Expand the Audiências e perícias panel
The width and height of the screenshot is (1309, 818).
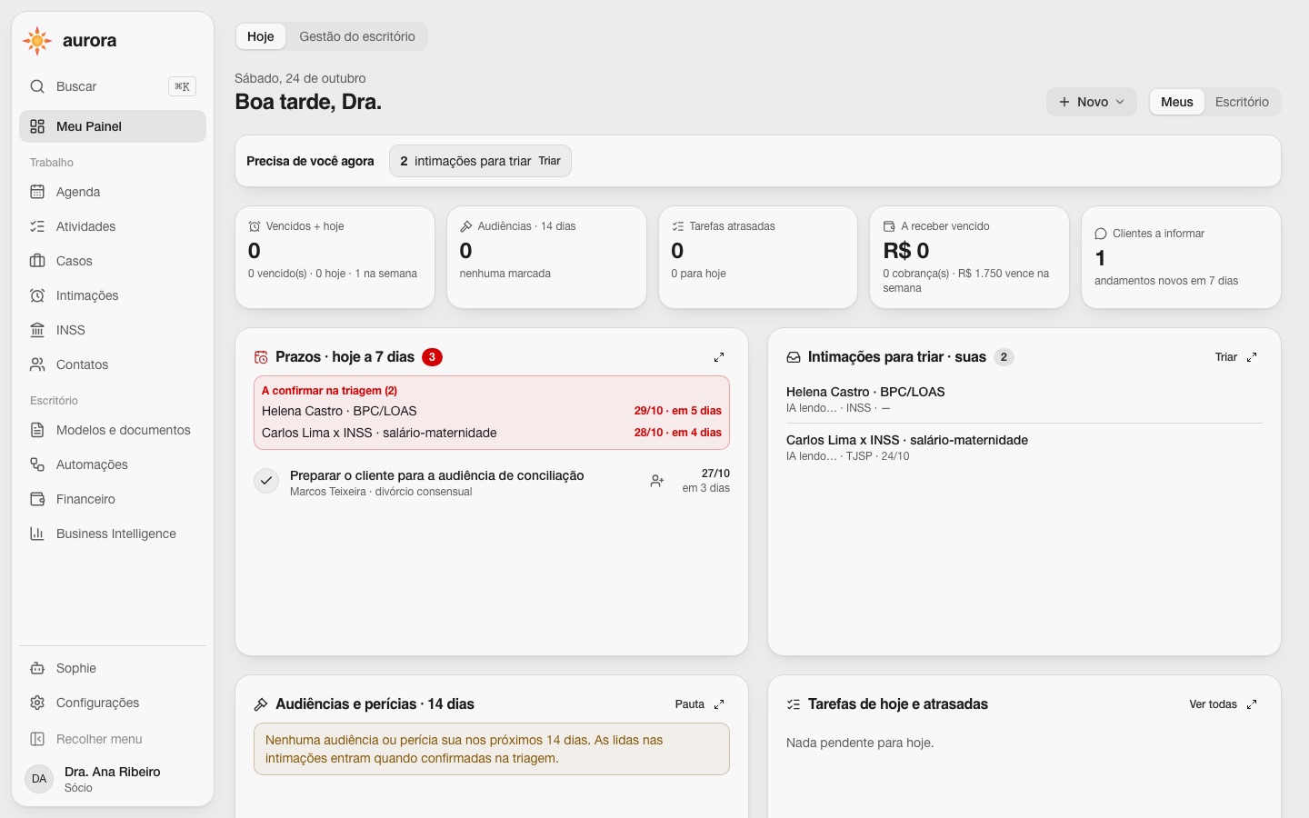point(719,704)
